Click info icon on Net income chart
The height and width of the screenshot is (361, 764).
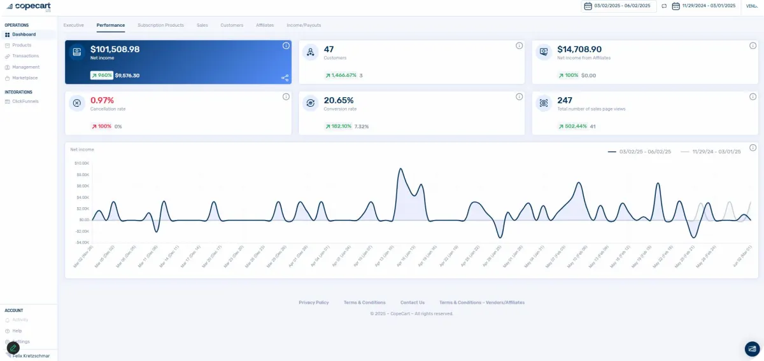click(753, 147)
